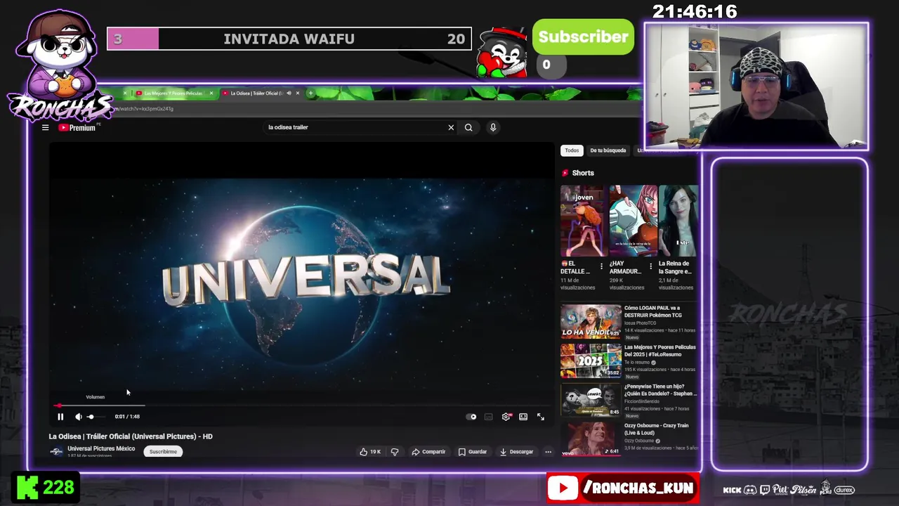Dislike the video with thumbs-down
The width and height of the screenshot is (899, 506).
[395, 452]
